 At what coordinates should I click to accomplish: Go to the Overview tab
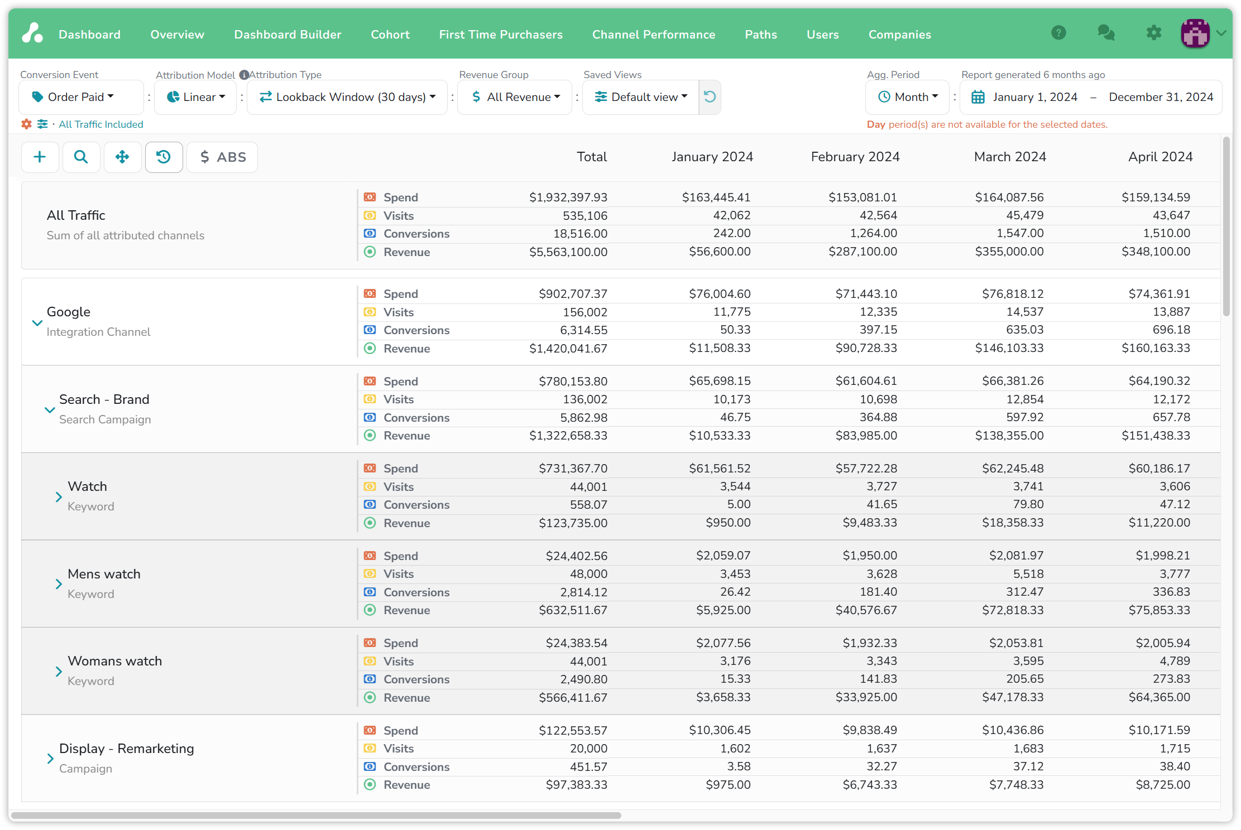point(178,35)
